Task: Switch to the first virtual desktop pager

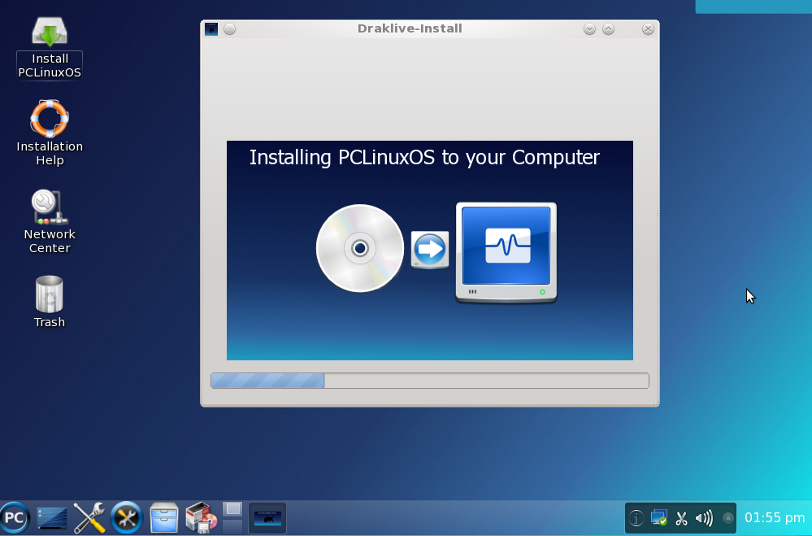Action: point(232,509)
